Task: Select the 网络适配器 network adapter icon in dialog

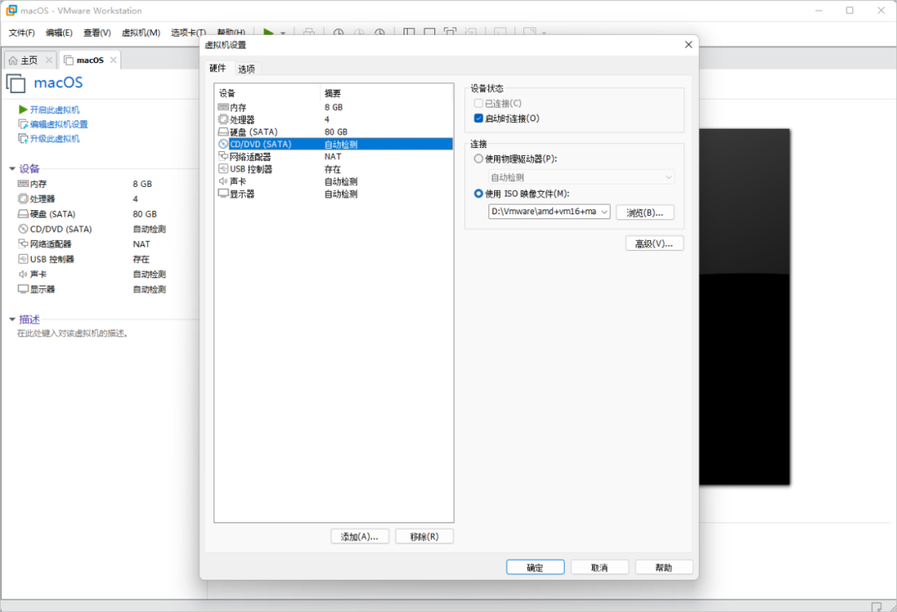Action: [x=223, y=156]
